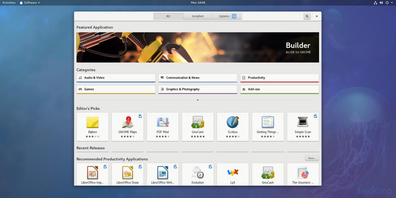Open power icon in top bar

[x=387, y=3]
